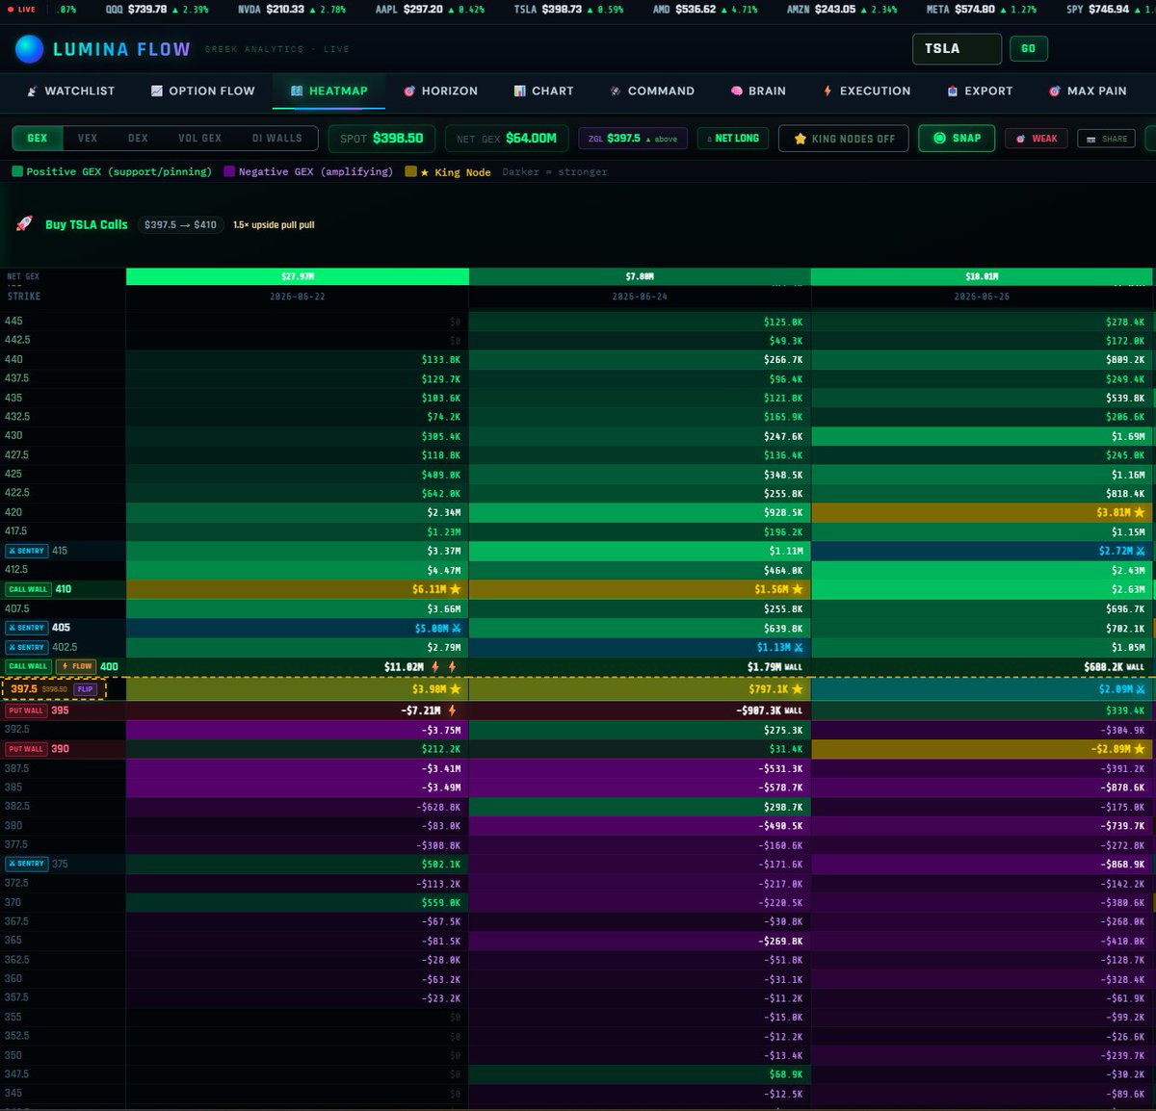Click the Command tab's icon
Image resolution: width=1156 pixels, height=1111 pixels.
click(616, 90)
